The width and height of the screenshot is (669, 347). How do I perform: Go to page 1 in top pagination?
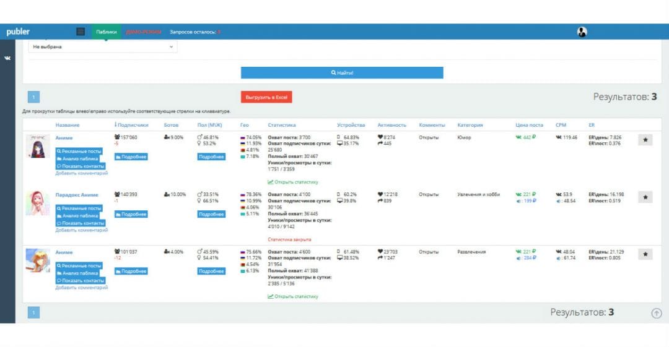[33, 97]
